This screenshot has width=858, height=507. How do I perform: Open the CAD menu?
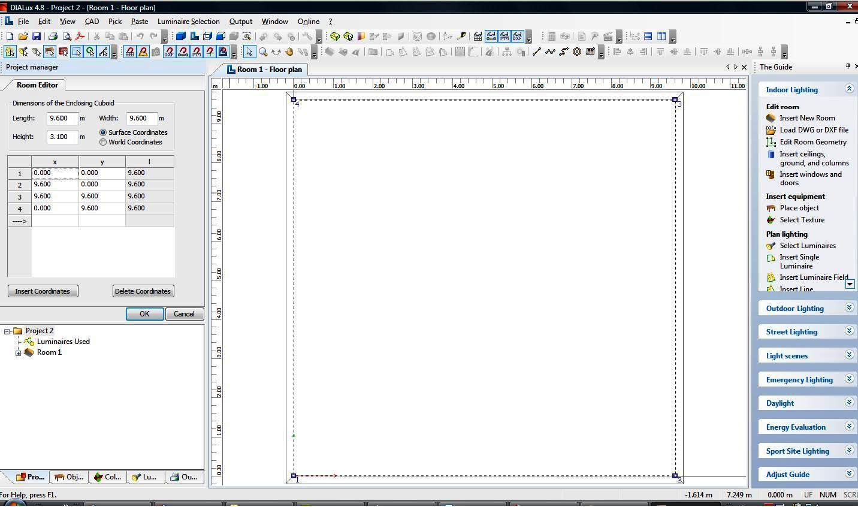click(92, 22)
